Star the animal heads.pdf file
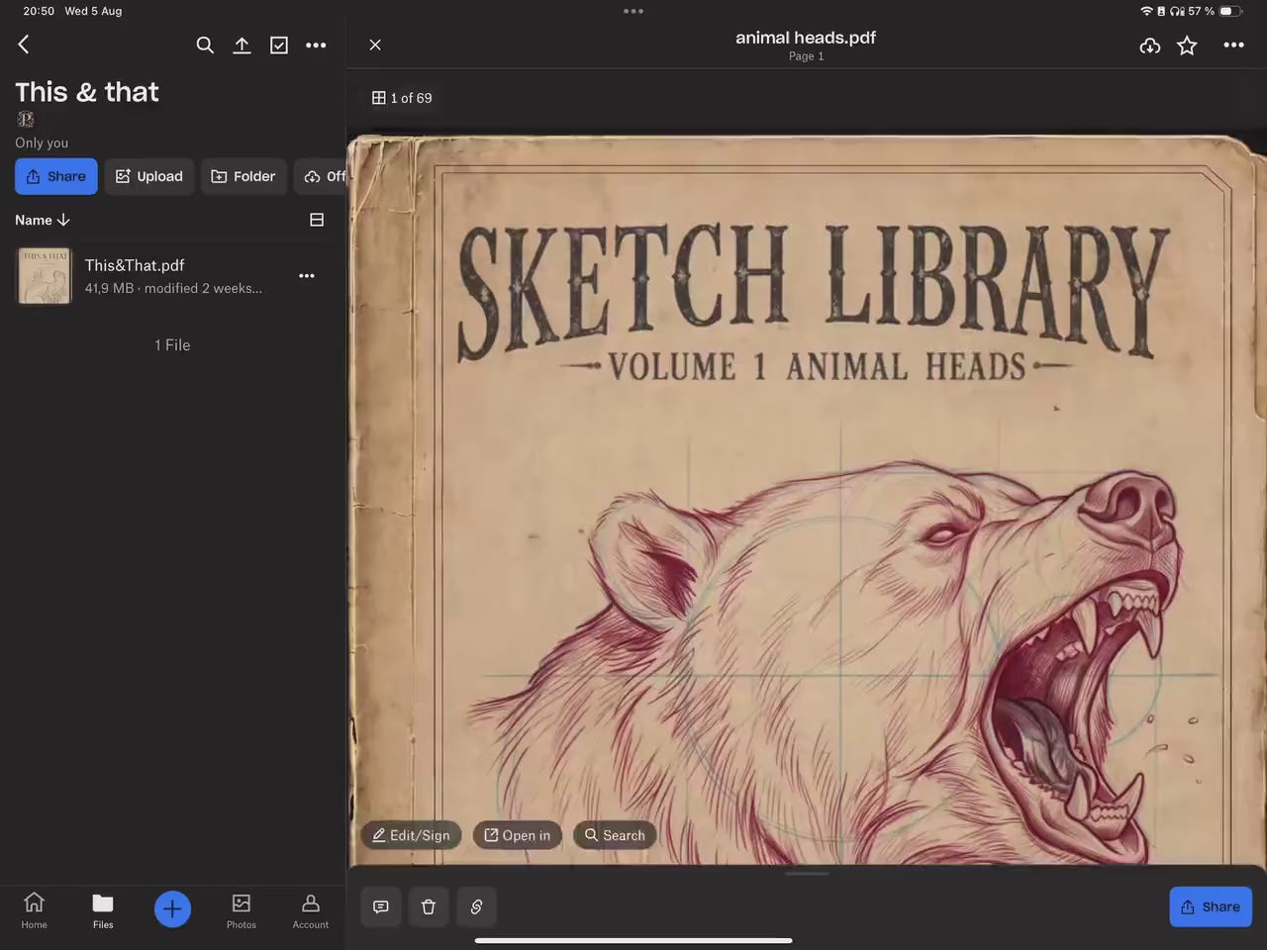This screenshot has width=1267, height=950. pos(1187,46)
